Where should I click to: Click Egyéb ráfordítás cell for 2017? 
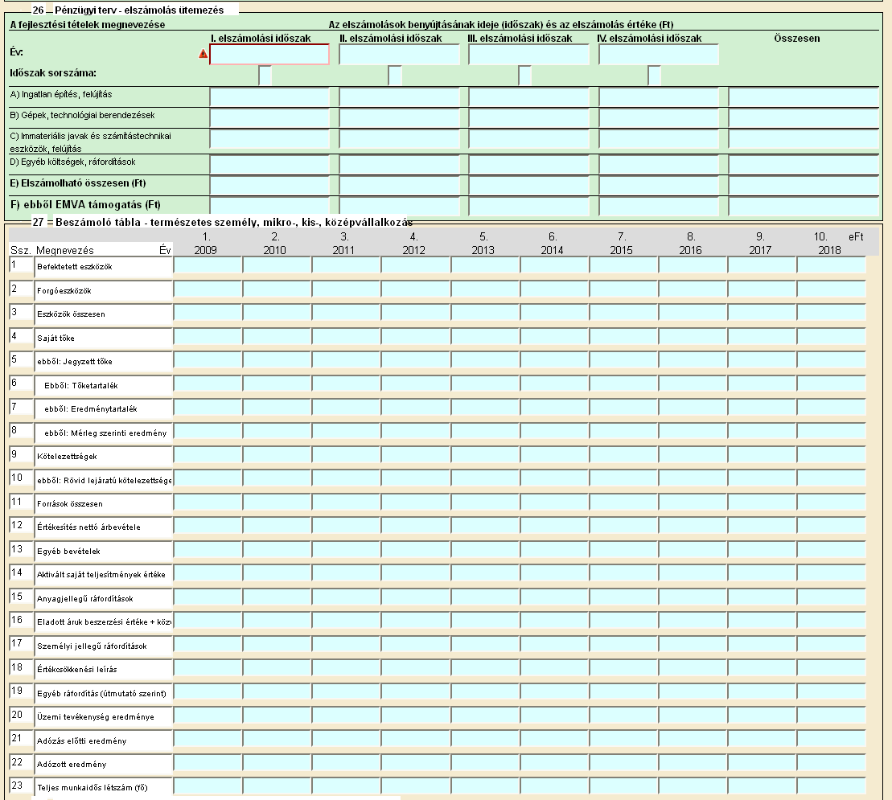point(763,692)
